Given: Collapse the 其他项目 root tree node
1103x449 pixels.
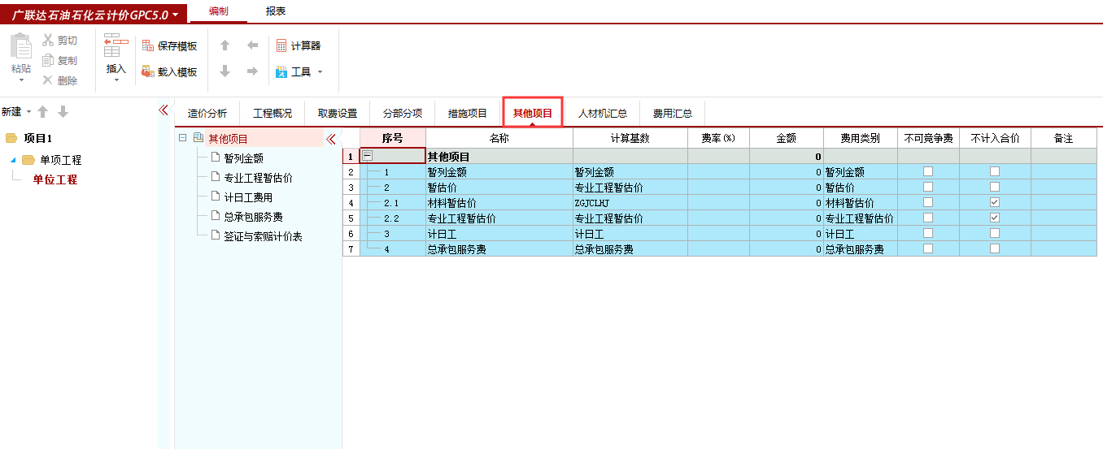Looking at the screenshot, I should click(182, 139).
